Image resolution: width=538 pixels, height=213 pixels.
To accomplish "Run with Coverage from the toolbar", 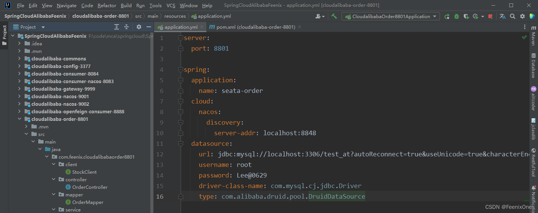I will [x=466, y=16].
